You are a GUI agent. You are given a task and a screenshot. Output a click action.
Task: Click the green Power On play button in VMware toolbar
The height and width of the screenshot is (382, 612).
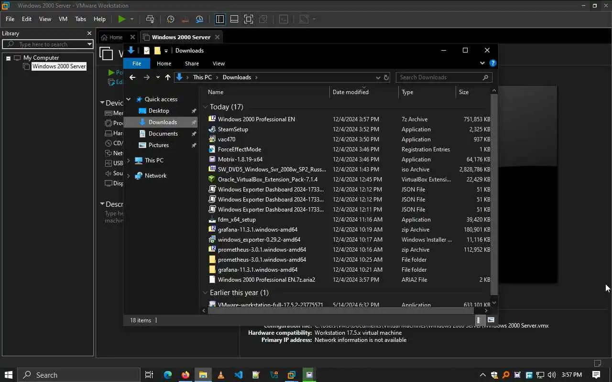122,19
